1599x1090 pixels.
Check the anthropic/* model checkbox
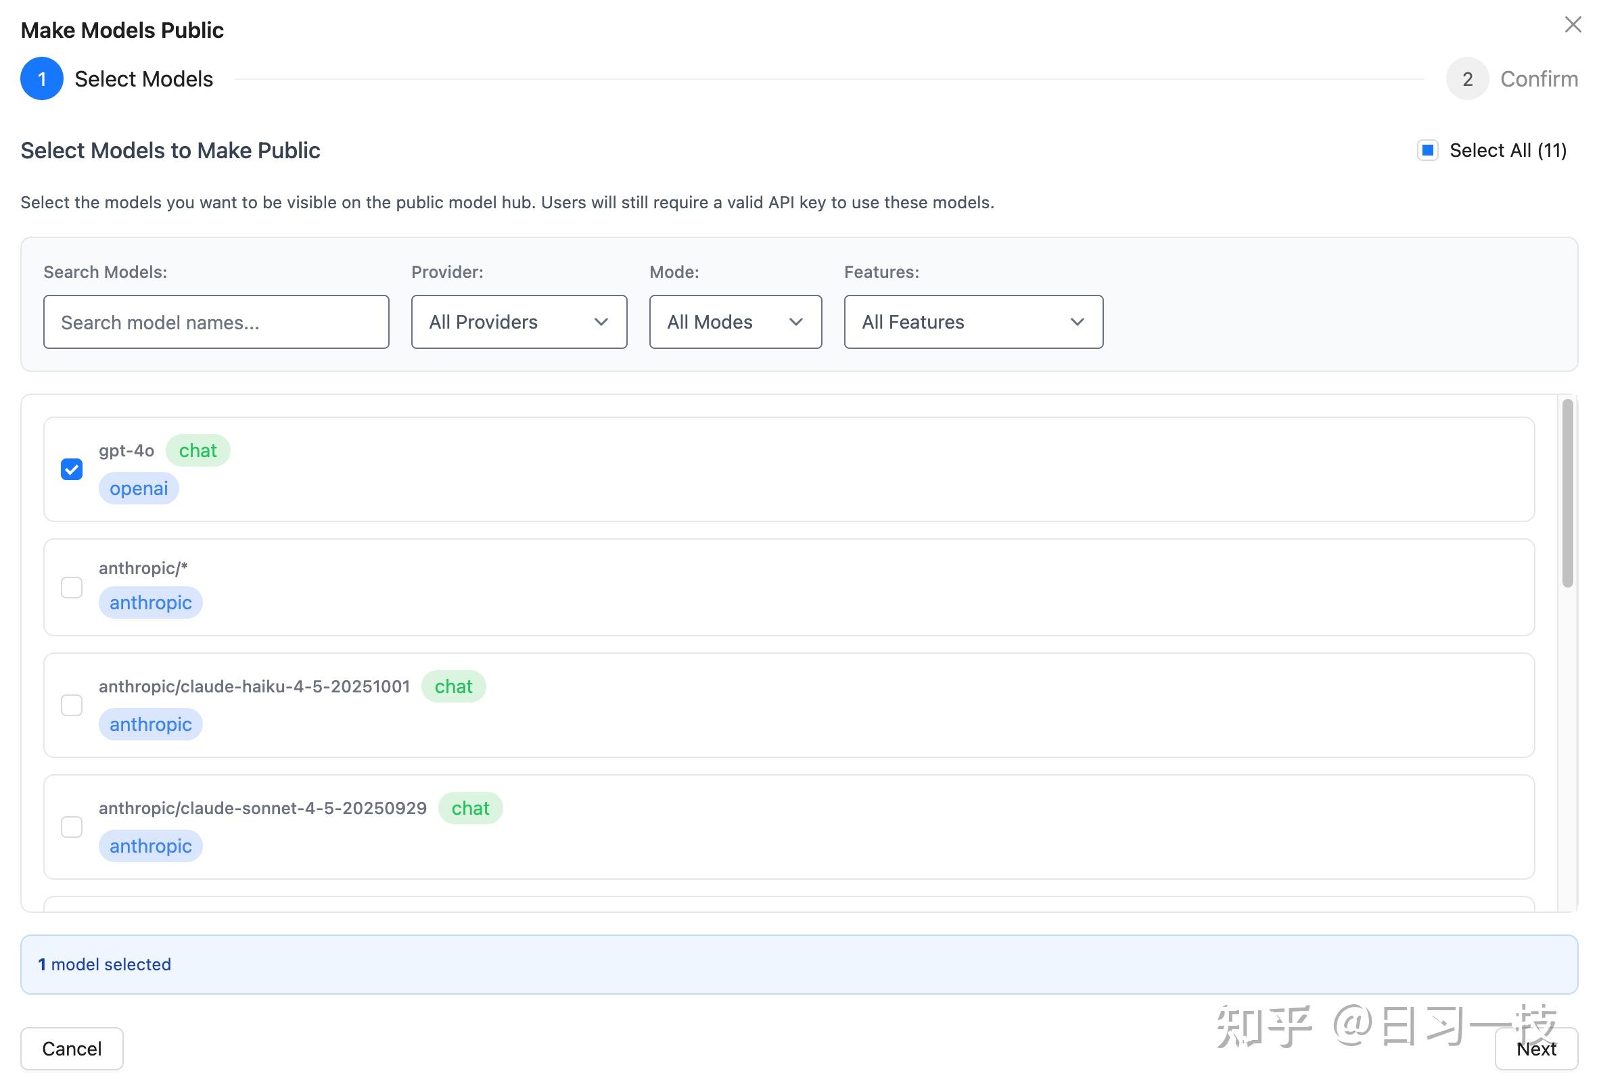click(72, 588)
